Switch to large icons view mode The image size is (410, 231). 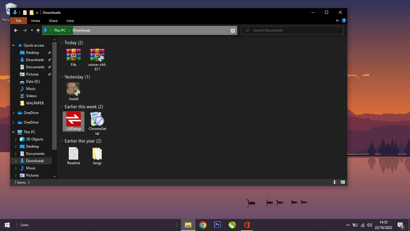pyautogui.click(x=343, y=182)
